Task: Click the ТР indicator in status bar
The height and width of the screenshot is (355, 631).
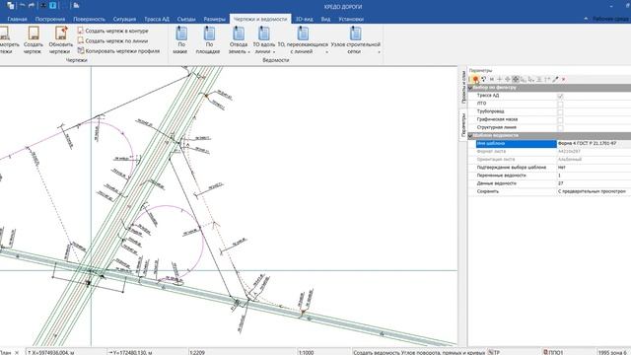Action: [495, 352]
